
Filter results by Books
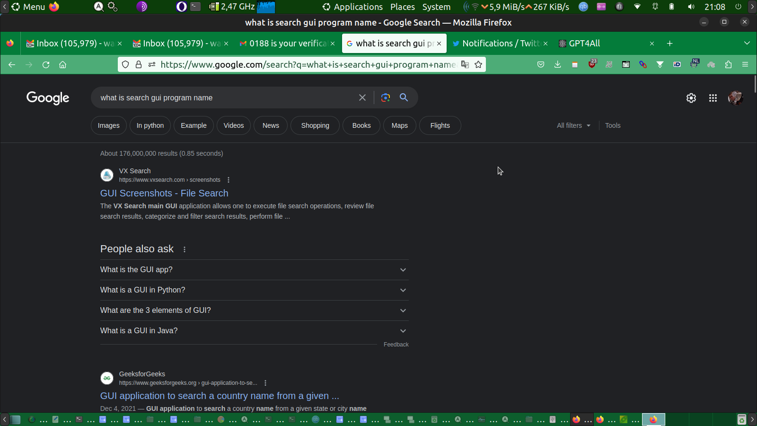pos(361,125)
